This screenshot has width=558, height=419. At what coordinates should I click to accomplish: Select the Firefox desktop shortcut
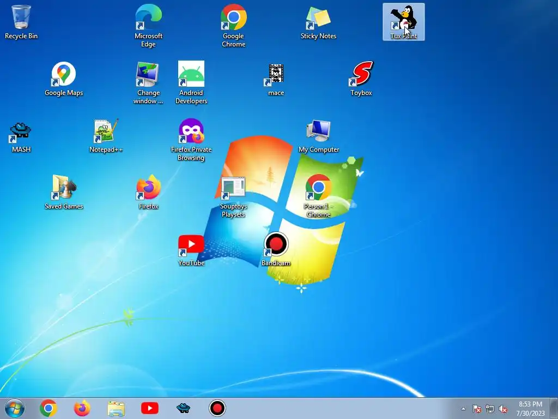pyautogui.click(x=148, y=193)
